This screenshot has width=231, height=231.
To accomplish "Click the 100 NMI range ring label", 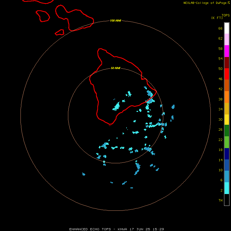I will (x=115, y=21).
